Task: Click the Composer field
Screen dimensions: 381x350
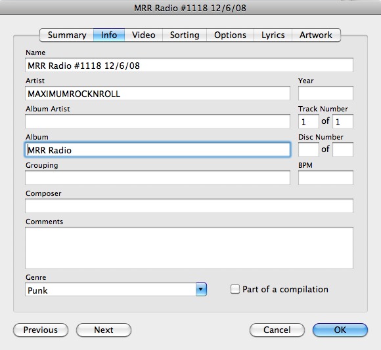Action: coord(189,206)
